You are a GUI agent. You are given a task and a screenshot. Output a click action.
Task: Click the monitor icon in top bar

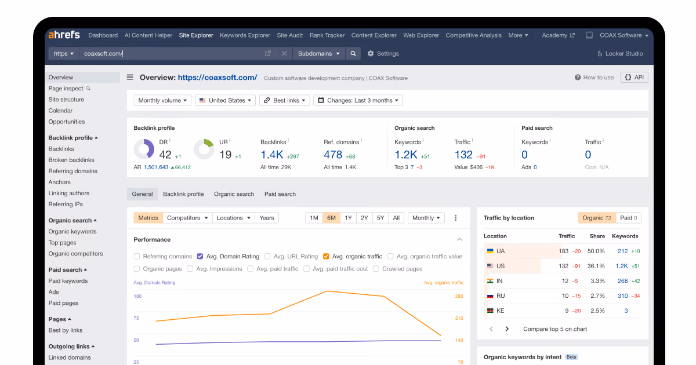click(x=589, y=35)
